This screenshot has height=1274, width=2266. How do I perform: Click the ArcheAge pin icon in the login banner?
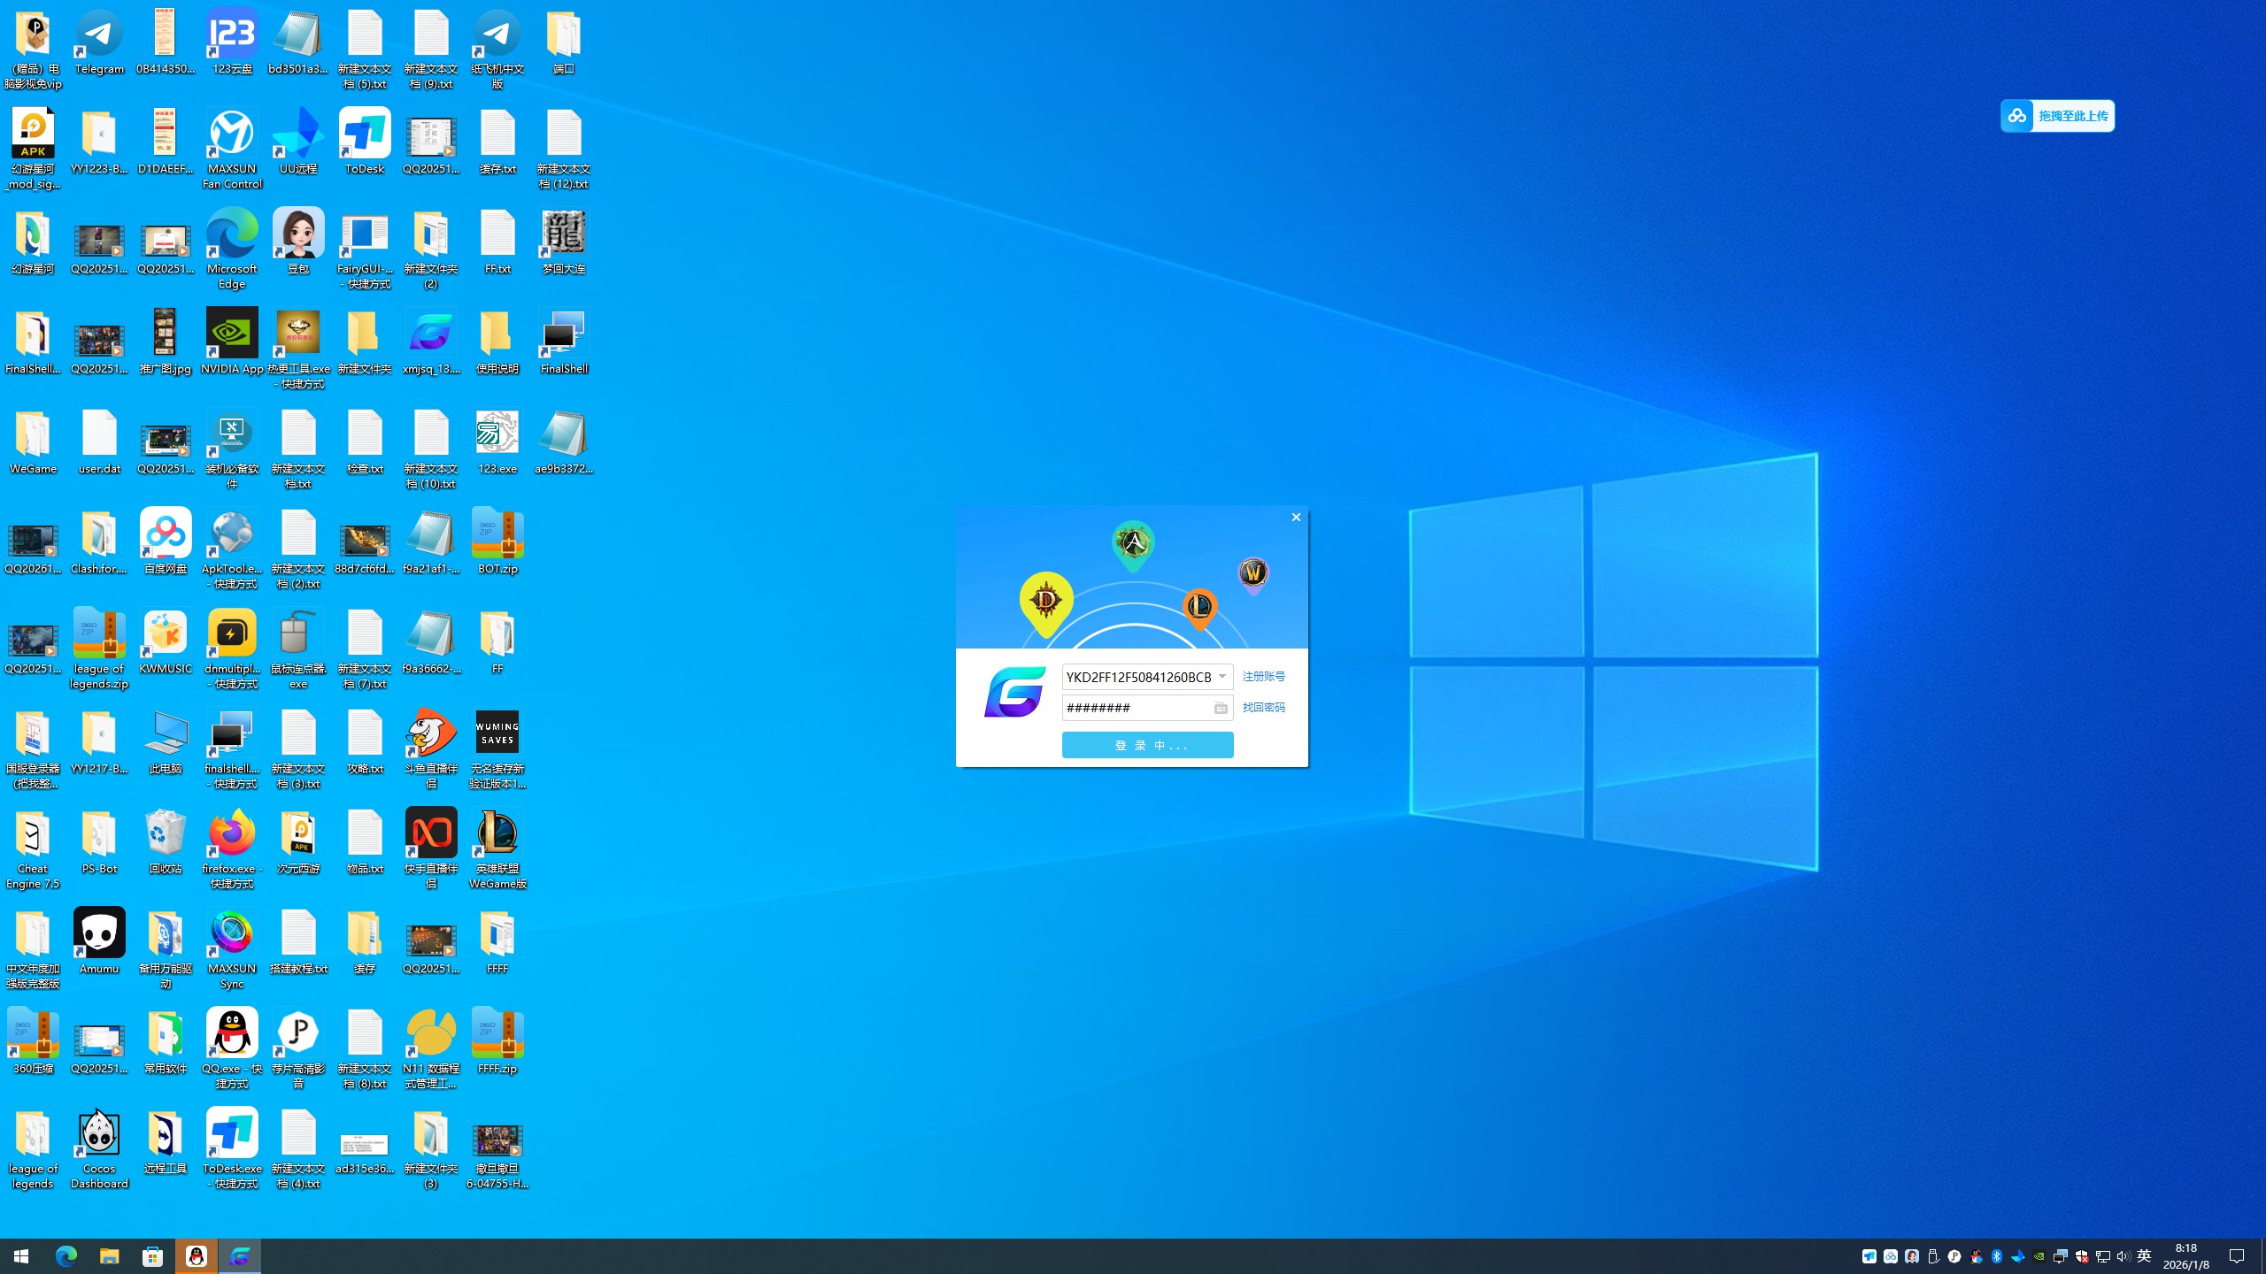coord(1132,542)
